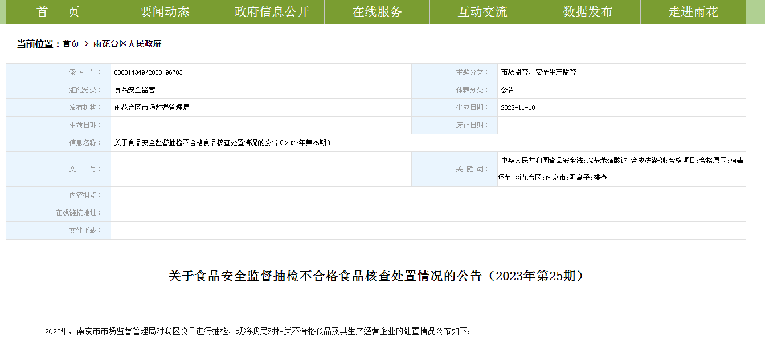
Task: Click the 市场监管、安全生产监管 topic value
Action: (538, 72)
